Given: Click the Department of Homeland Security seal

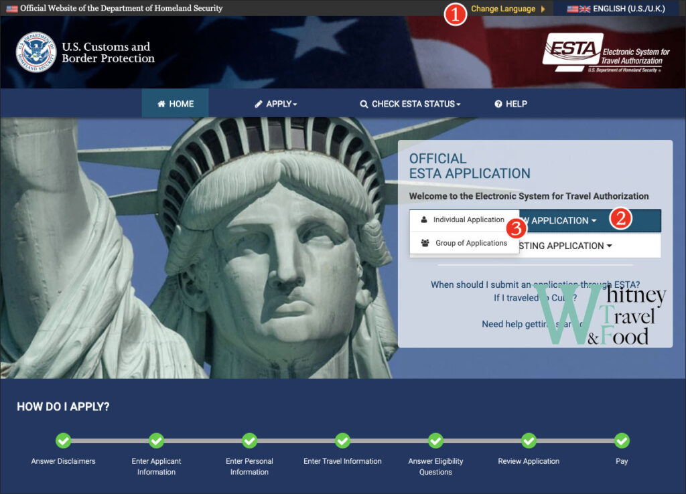Looking at the screenshot, I should (x=36, y=52).
